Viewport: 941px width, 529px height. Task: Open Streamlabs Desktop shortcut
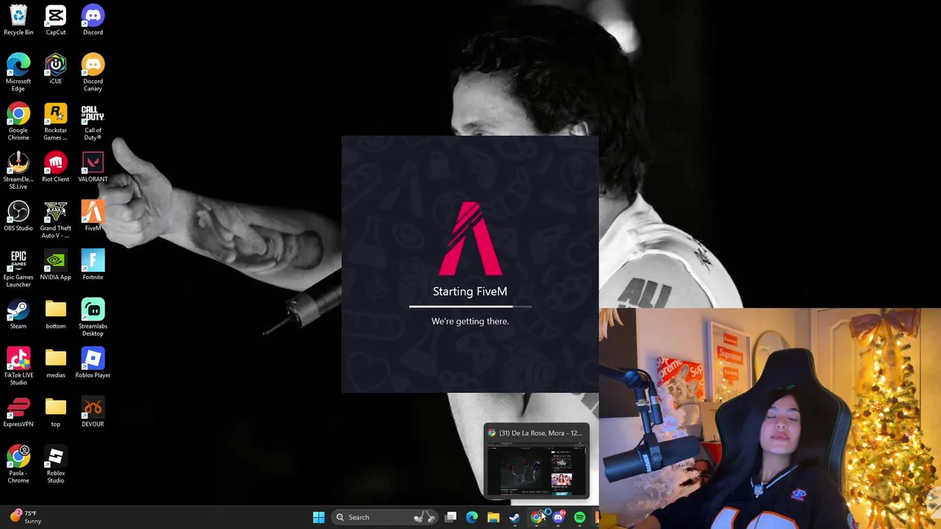93,317
